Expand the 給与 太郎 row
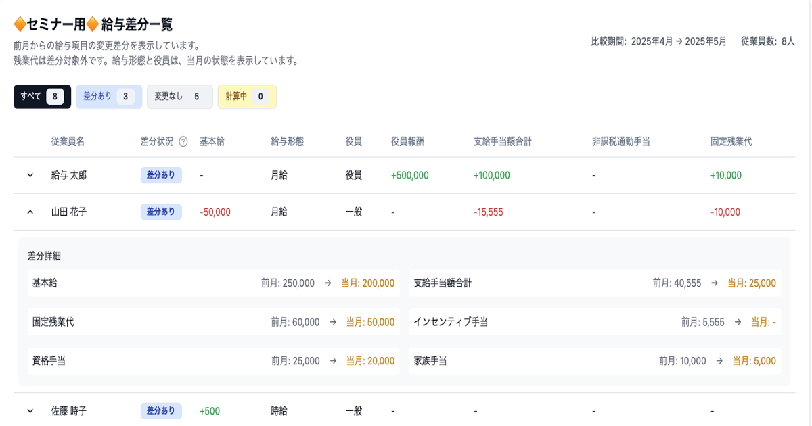Viewport: 812px width, 426px height. [30, 175]
